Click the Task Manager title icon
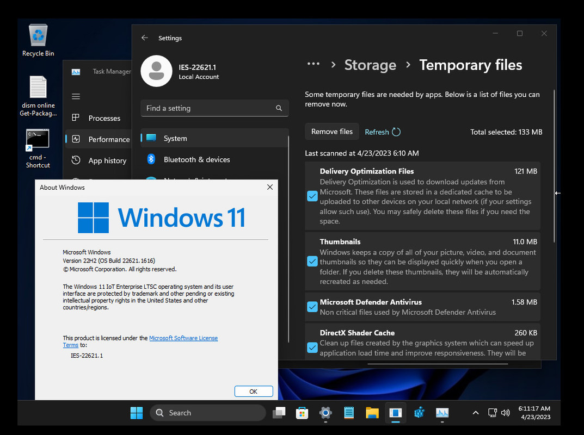This screenshot has height=435, width=584. click(x=76, y=71)
